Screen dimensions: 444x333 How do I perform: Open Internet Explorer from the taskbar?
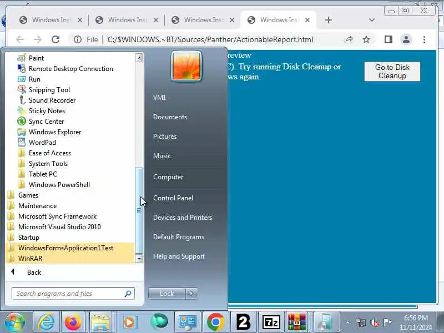tap(46, 322)
